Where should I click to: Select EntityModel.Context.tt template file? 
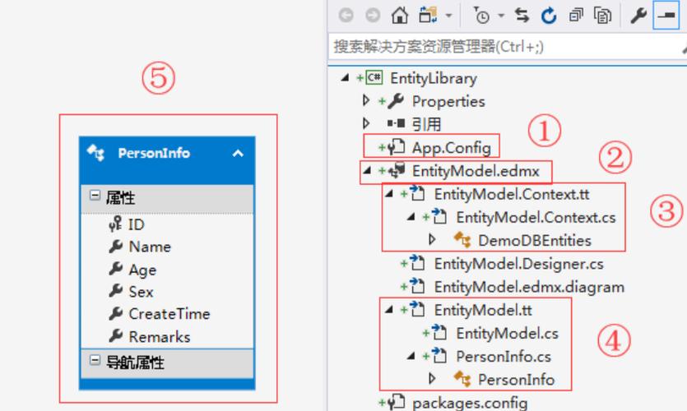511,194
